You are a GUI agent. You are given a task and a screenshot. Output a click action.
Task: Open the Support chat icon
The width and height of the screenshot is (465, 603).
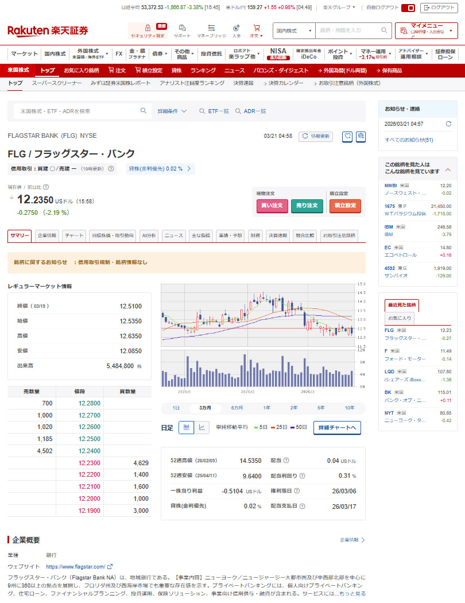point(182,28)
